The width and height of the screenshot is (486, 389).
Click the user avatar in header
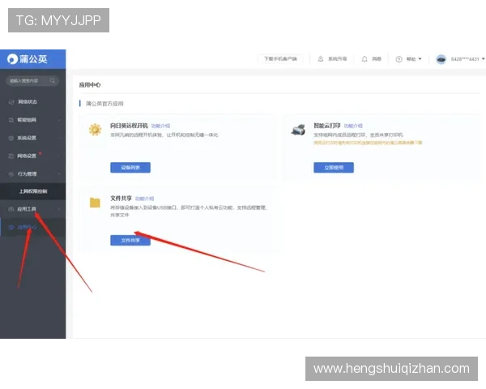(441, 59)
